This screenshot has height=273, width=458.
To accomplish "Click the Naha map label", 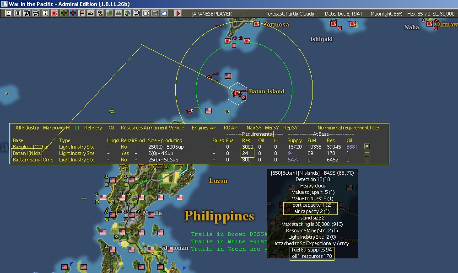I will [x=411, y=27].
